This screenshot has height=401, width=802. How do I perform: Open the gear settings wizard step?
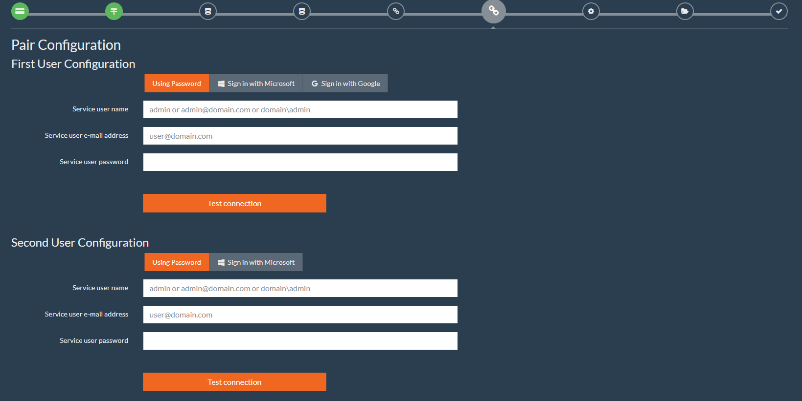[591, 11]
